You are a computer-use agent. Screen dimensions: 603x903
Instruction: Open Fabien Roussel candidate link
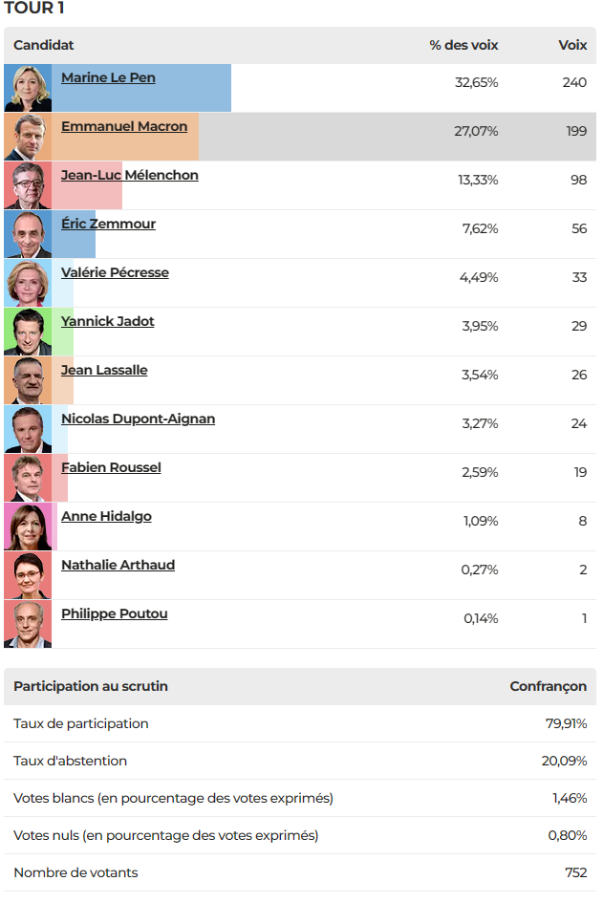(111, 467)
